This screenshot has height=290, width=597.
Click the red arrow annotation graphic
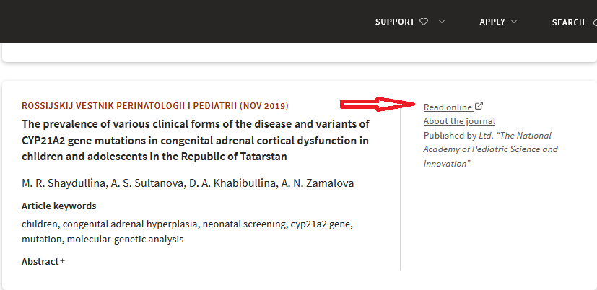[x=380, y=106]
